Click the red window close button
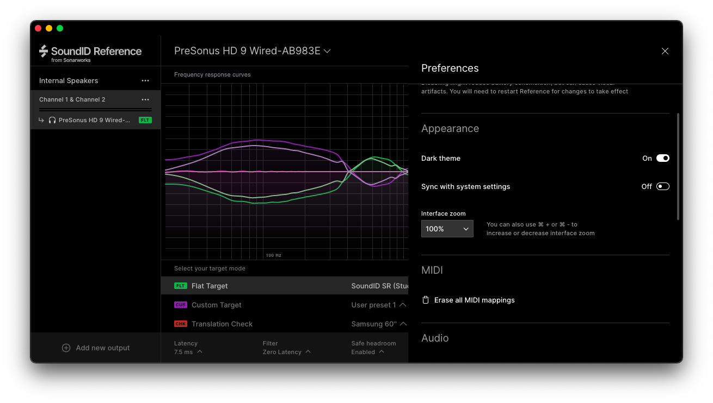Image resolution: width=713 pixels, height=403 pixels. click(x=38, y=28)
